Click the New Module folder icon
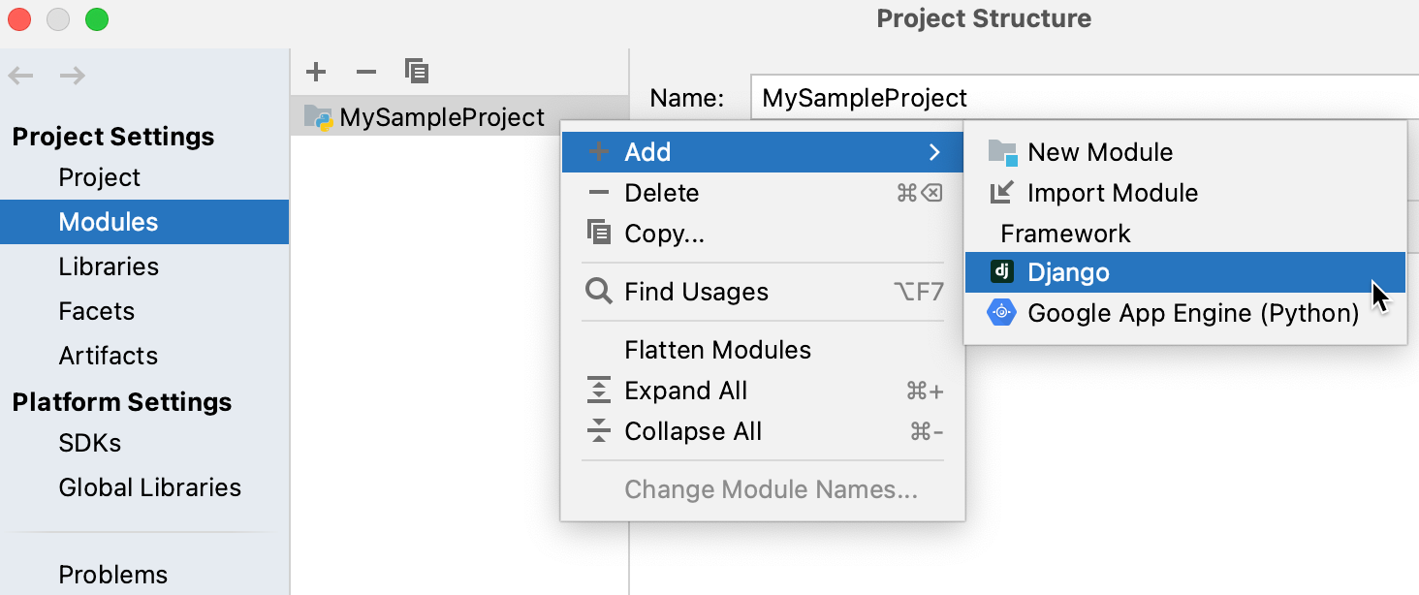The width and height of the screenshot is (1419, 595). tap(1002, 152)
